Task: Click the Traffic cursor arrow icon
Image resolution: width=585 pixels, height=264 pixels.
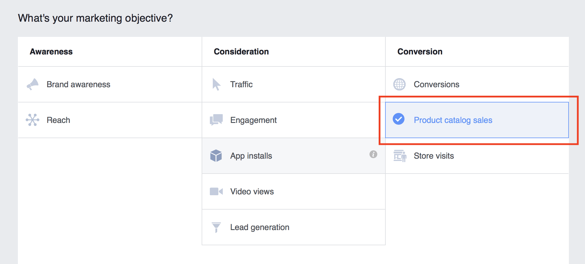Action: [216, 84]
